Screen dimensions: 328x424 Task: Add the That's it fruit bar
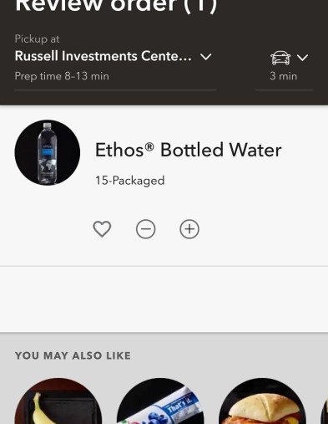point(160,401)
